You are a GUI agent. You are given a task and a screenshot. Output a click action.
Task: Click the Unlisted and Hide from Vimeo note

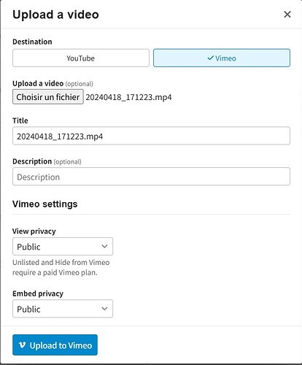(x=61, y=267)
